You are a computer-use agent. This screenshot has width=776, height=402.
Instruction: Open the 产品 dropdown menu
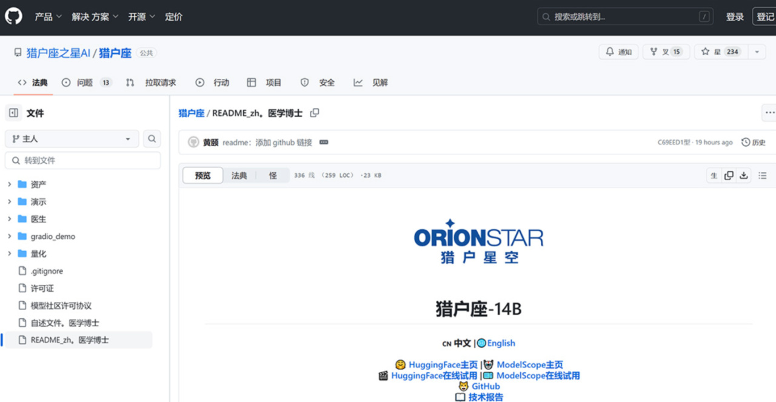click(x=48, y=17)
